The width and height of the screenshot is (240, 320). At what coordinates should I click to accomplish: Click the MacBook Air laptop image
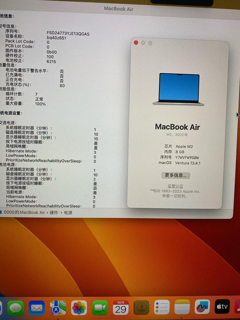(x=178, y=89)
